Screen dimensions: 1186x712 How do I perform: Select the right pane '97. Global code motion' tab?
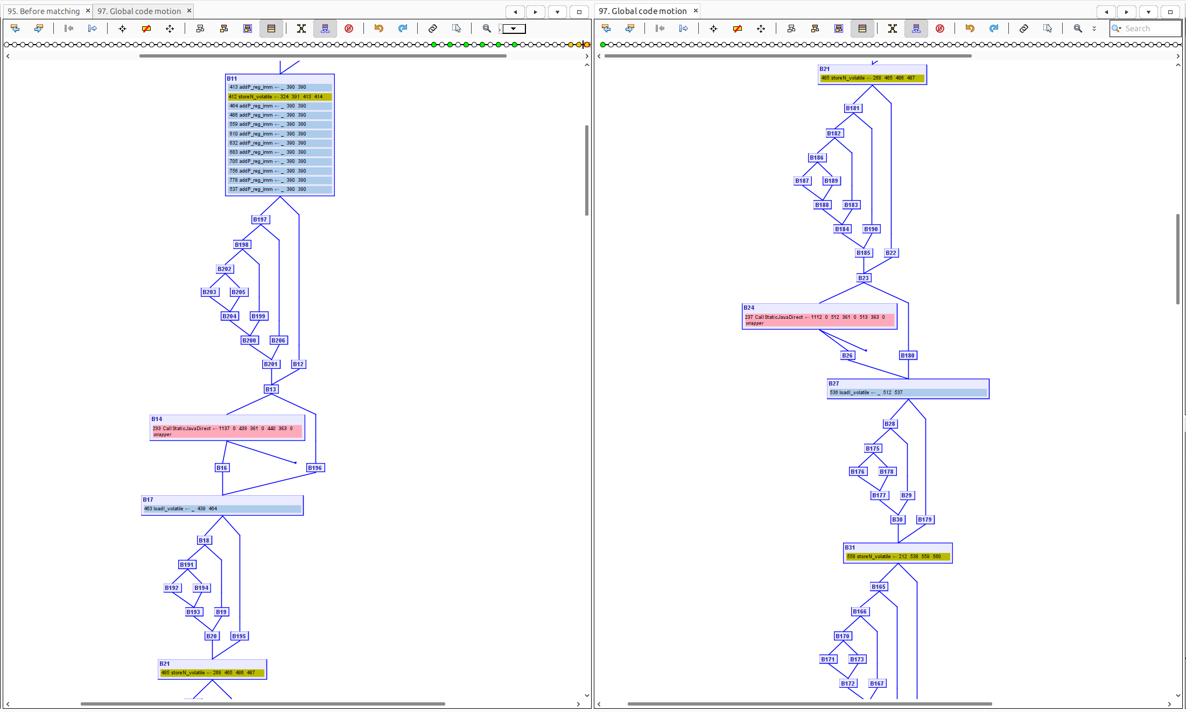(x=642, y=11)
